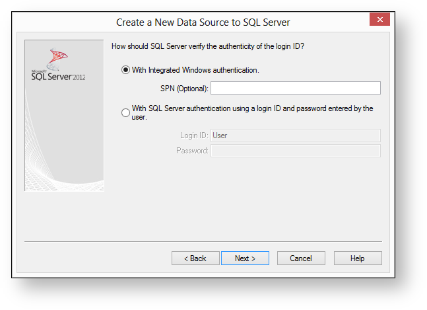
Task: Click the SQL Server 2012 banner text
Action: click(x=58, y=75)
